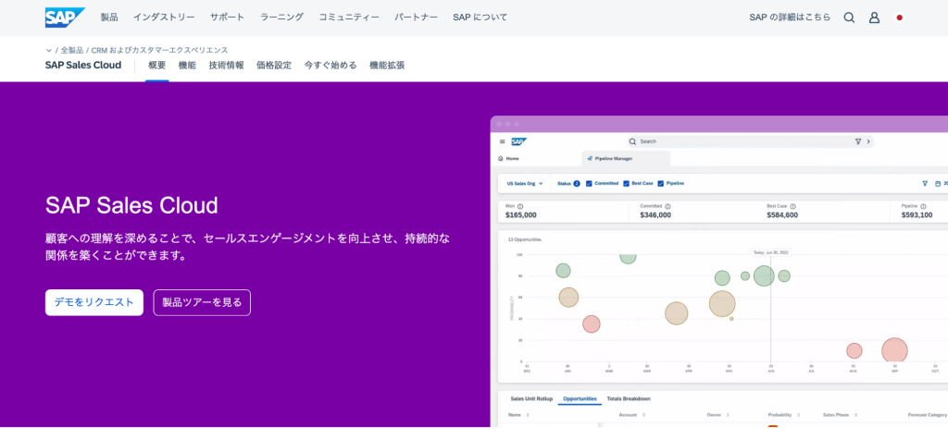948x439 pixels.
Task: Switch to the 今すぐ始める tab
Action: click(x=331, y=66)
